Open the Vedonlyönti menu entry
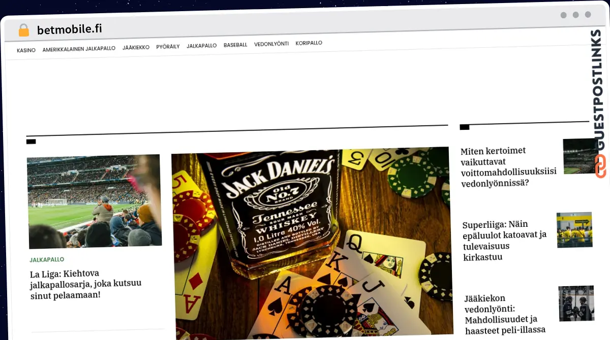This screenshot has height=340, width=610. click(271, 44)
